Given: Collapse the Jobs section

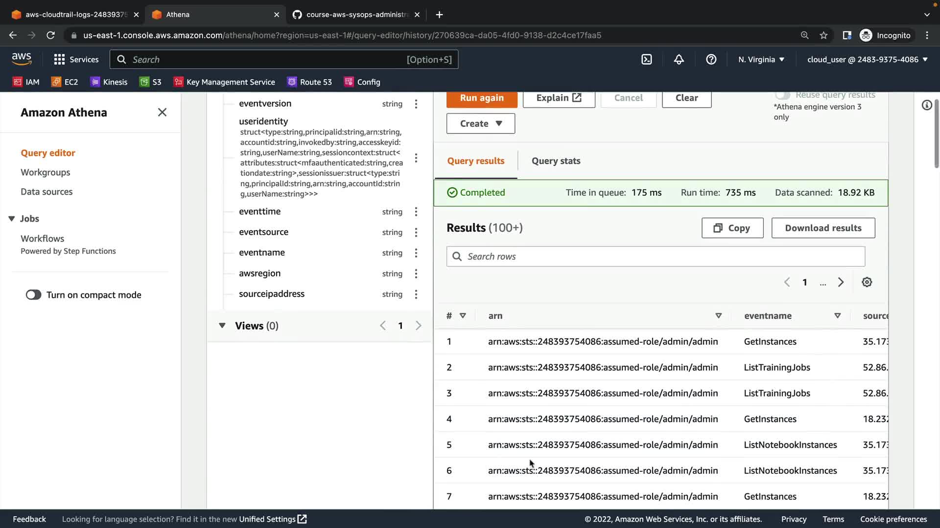Looking at the screenshot, I should (x=12, y=219).
